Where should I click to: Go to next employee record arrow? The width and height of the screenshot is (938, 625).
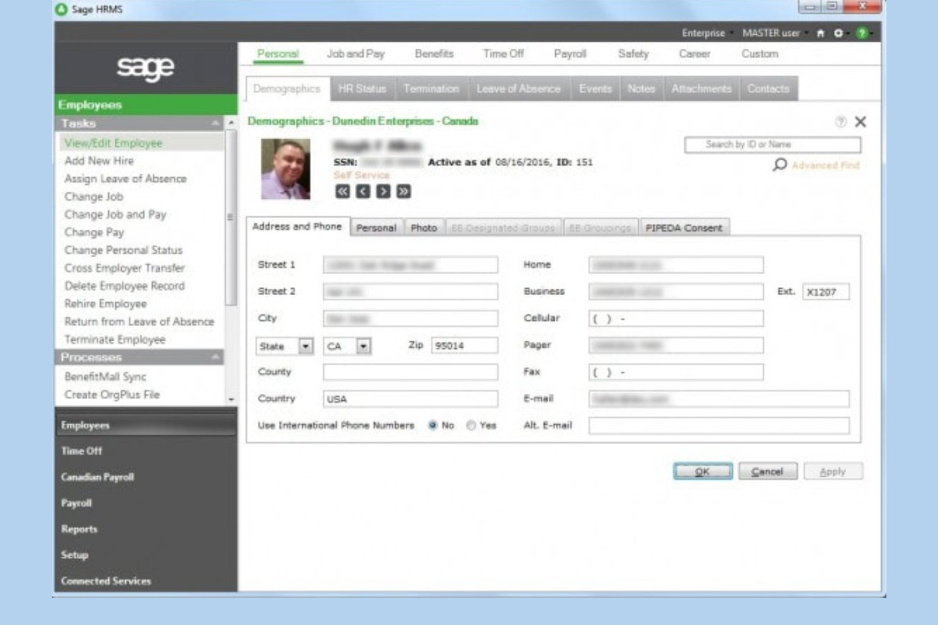tap(383, 191)
